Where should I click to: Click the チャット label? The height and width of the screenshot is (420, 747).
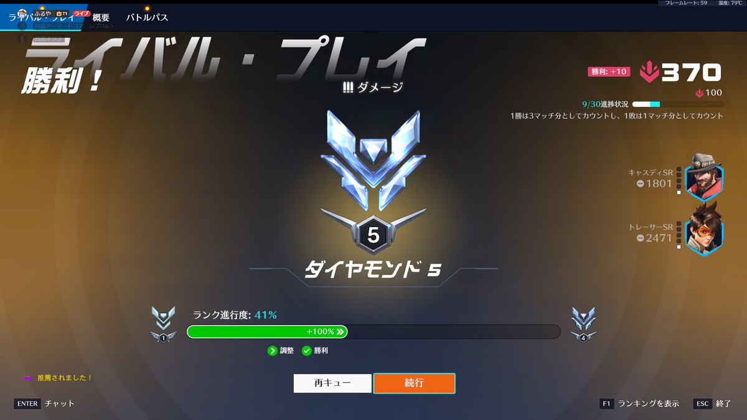60,403
